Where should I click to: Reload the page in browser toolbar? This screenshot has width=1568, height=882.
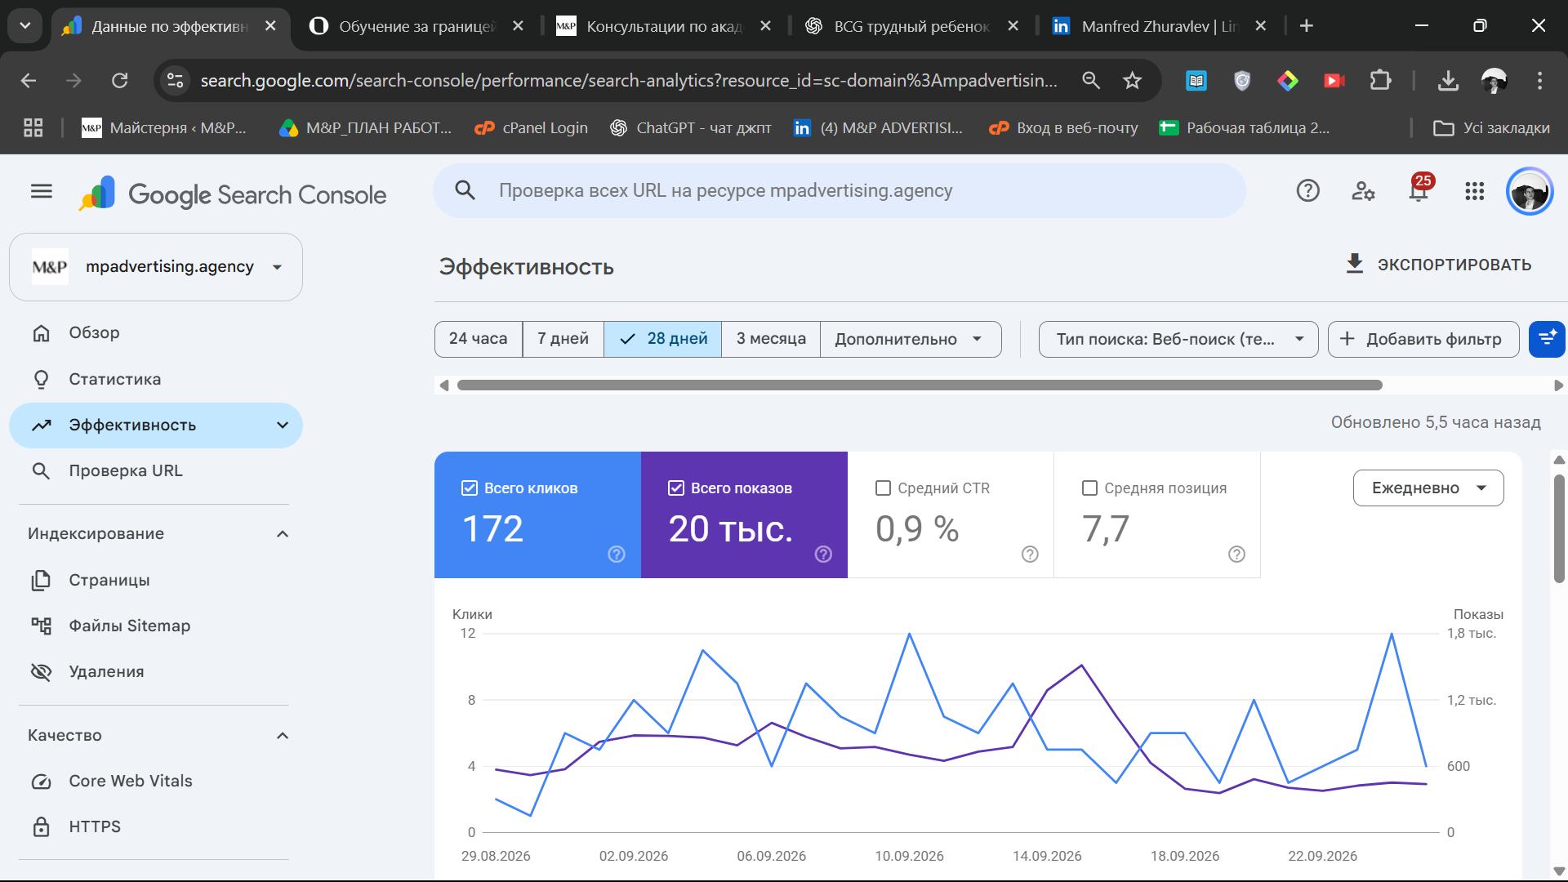click(120, 80)
